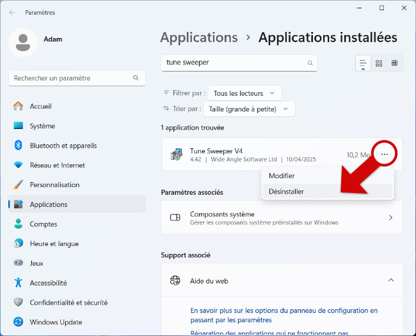This screenshot has height=336, width=416.
Task: Open Windows Update
Action: [x=77, y=322]
